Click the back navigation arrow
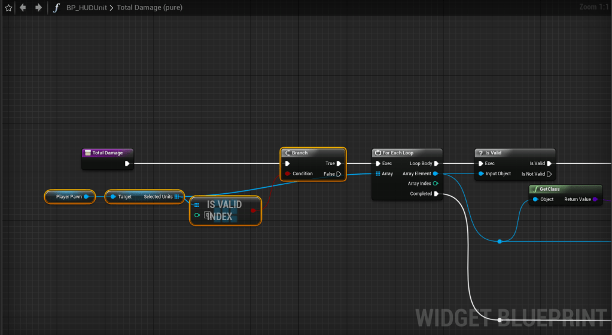The height and width of the screenshot is (335, 612). (23, 8)
